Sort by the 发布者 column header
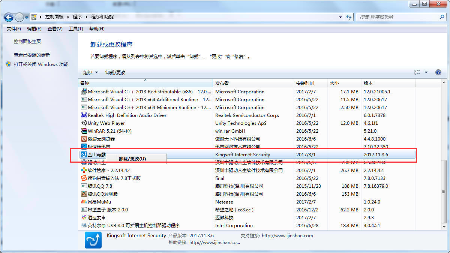This screenshot has height=253, width=450. [253, 83]
